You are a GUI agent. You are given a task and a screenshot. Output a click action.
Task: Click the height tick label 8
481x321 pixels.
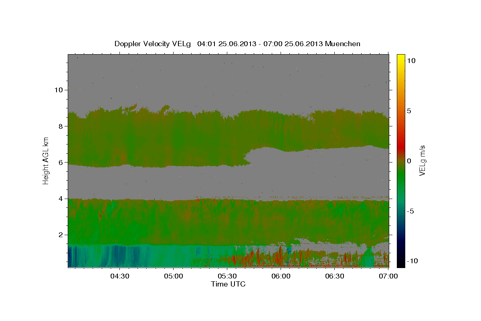61,126
